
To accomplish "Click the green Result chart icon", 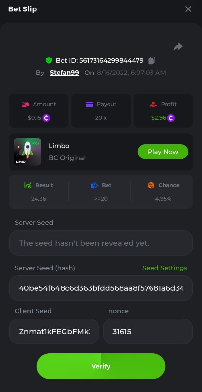I will [28, 185].
